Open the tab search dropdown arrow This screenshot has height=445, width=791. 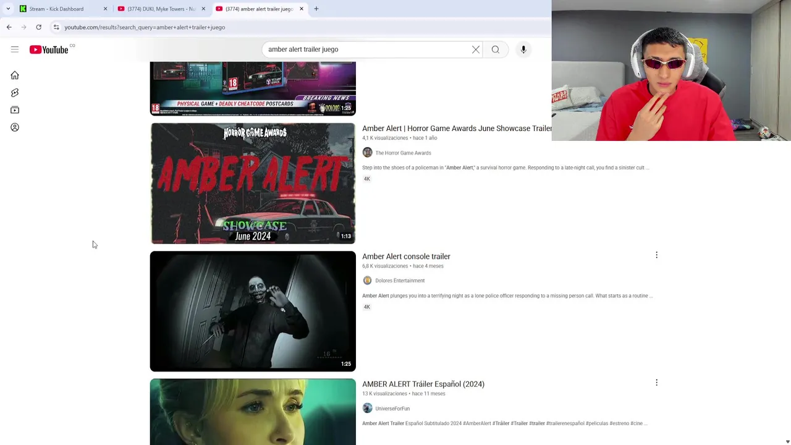(8, 9)
